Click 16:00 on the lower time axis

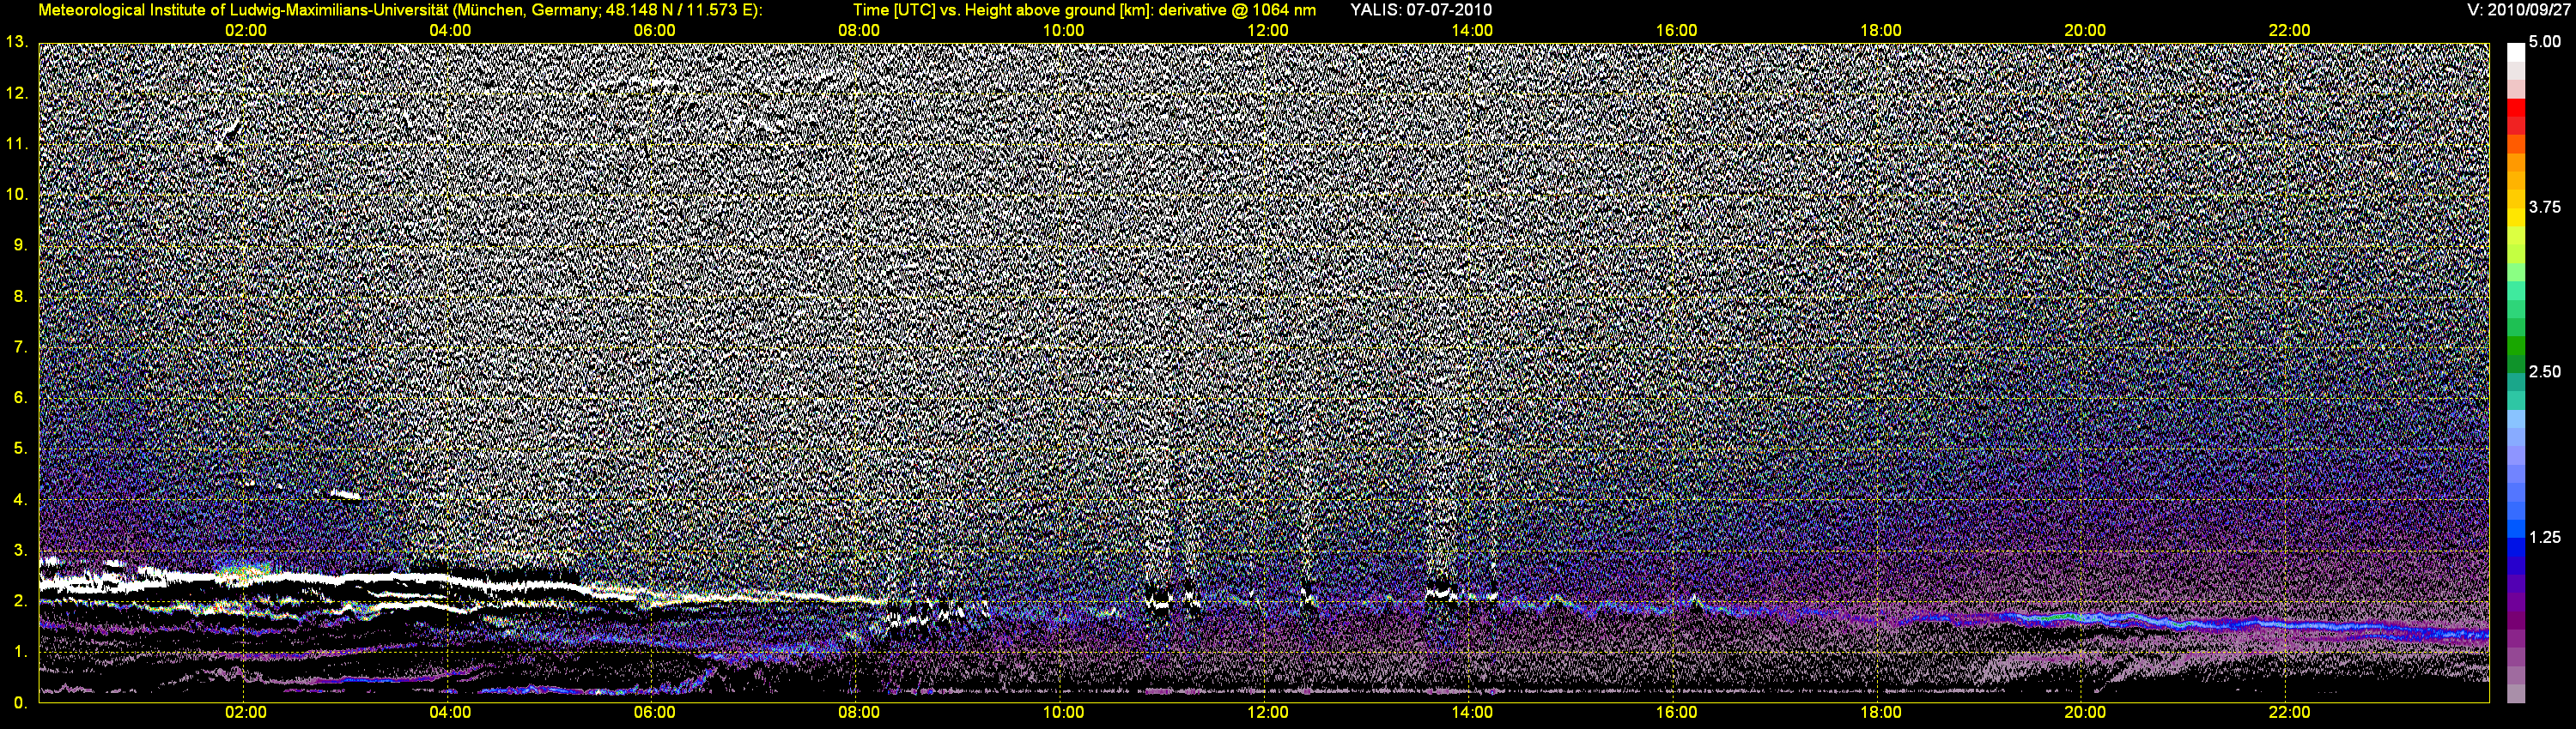1676,712
